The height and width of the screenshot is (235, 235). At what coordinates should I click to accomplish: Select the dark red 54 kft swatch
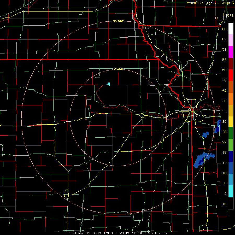pos(231,64)
